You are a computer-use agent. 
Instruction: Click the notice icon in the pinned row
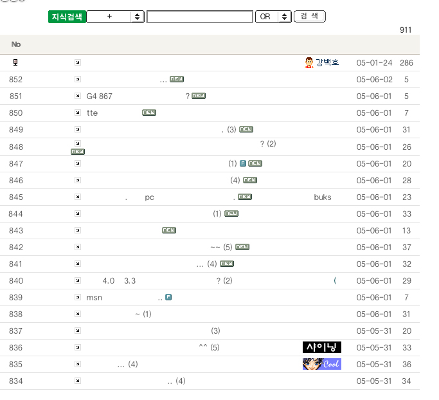coord(16,62)
